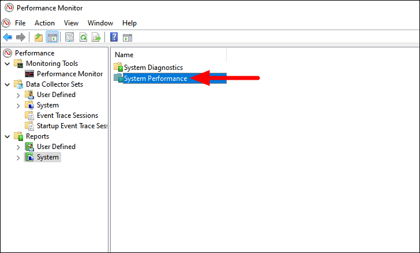Toggle the Show/Hide Console Tree button
Image resolution: width=420 pixels, height=253 pixels.
click(x=52, y=38)
